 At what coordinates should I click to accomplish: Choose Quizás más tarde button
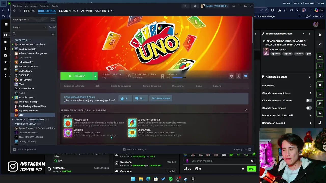tap(161, 98)
